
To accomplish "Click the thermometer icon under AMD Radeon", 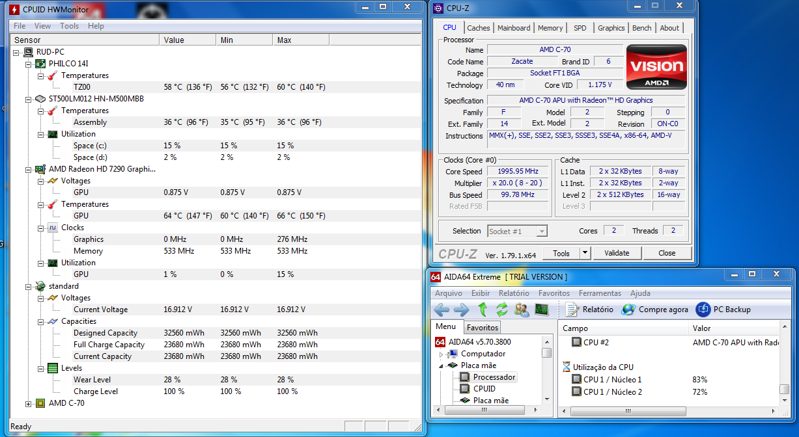I will 53,204.
